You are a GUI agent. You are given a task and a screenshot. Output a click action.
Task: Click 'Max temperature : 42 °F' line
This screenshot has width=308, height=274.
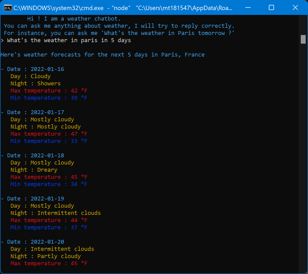point(49,91)
